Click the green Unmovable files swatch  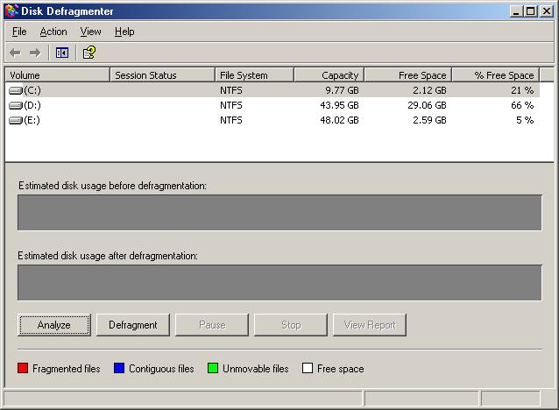click(x=213, y=368)
